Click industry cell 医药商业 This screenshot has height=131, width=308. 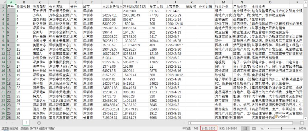coord(224,109)
